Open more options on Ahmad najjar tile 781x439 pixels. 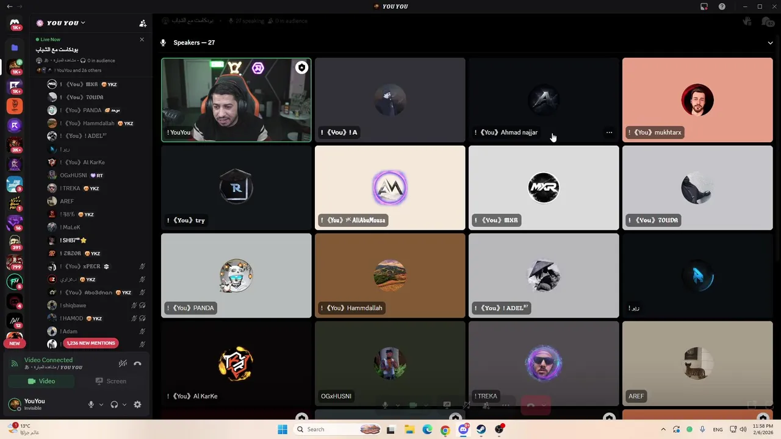[609, 132]
